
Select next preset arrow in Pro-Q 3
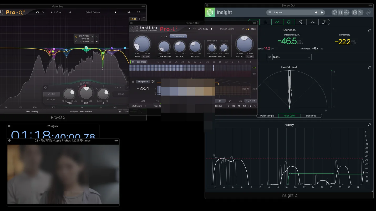click(x=115, y=12)
